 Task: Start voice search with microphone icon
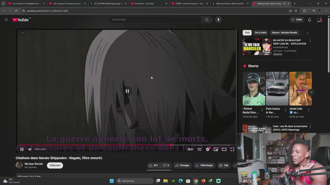pyautogui.click(x=218, y=20)
